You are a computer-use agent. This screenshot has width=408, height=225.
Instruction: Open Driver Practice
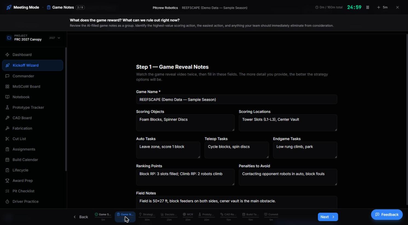pyautogui.click(x=33, y=202)
